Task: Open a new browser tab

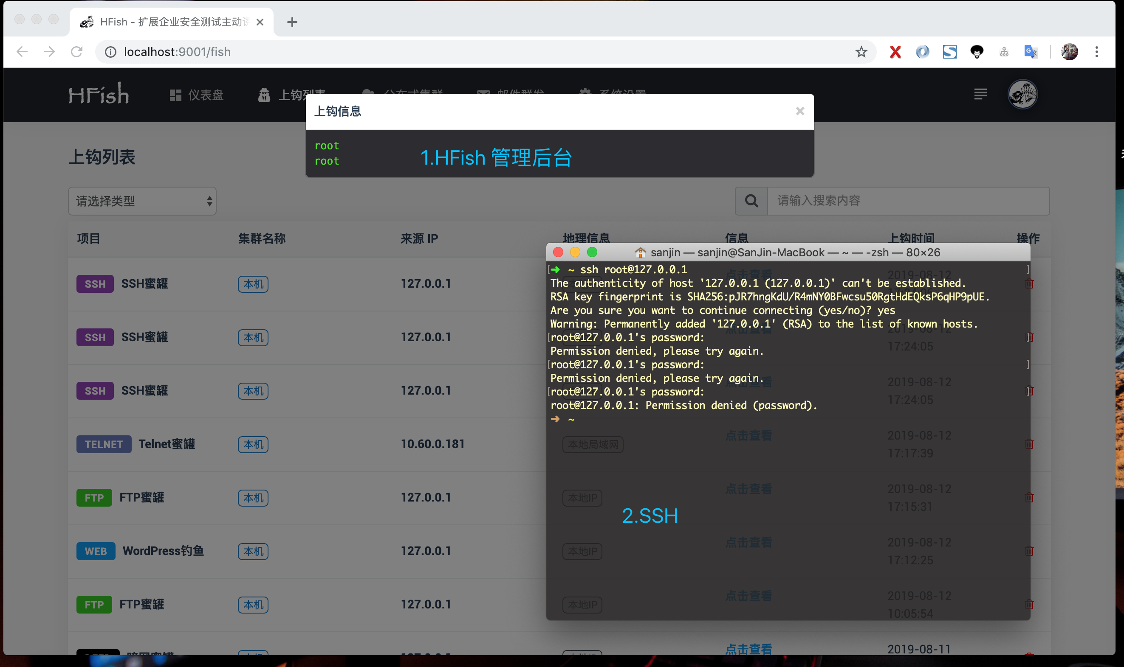Action: pos(292,22)
